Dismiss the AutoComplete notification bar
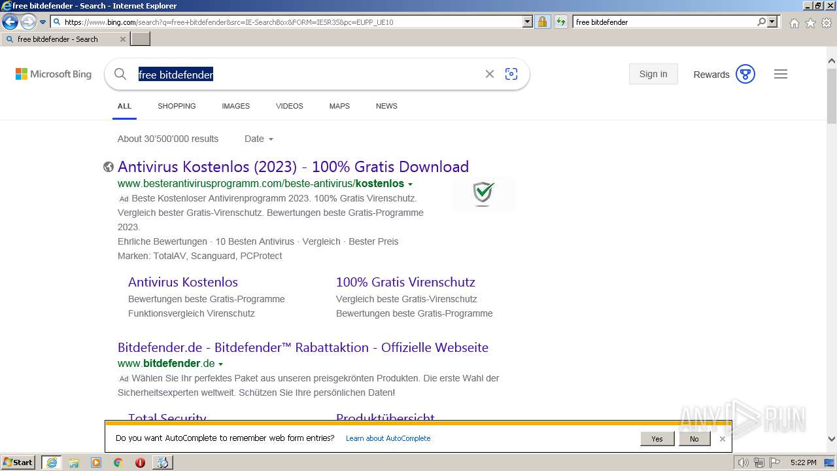This screenshot has width=837, height=471. click(x=722, y=439)
